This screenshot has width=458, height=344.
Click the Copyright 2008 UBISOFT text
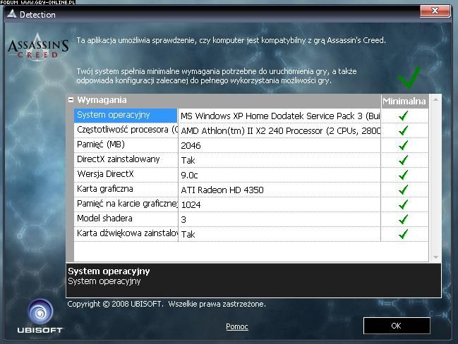click(167, 304)
